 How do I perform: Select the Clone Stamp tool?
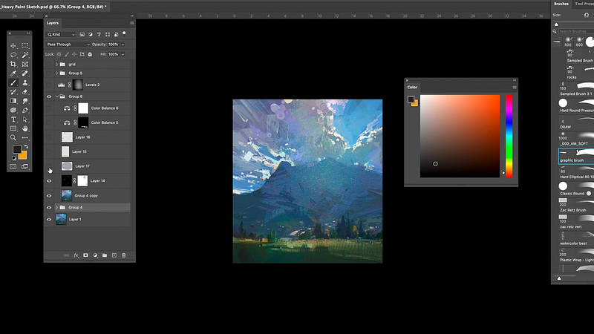click(25, 82)
